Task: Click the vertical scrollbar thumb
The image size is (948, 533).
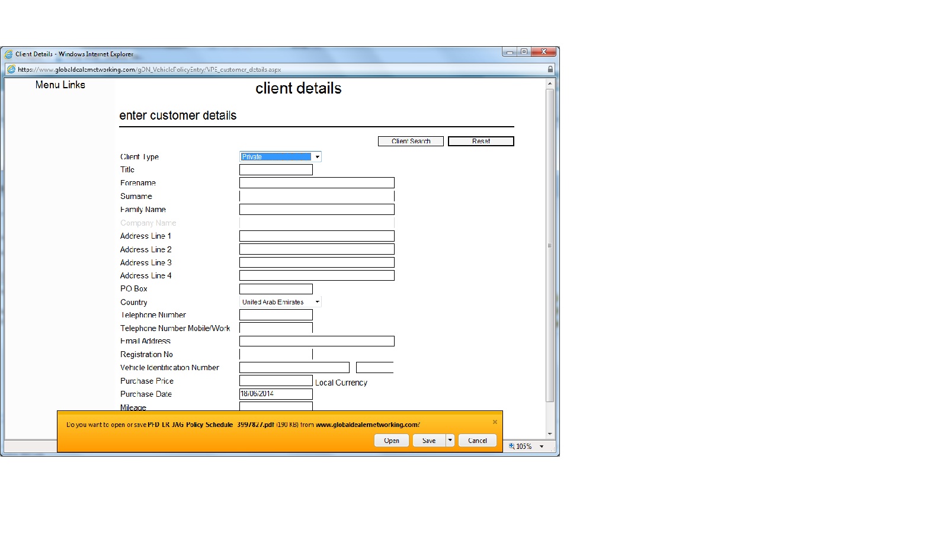Action: click(x=550, y=245)
